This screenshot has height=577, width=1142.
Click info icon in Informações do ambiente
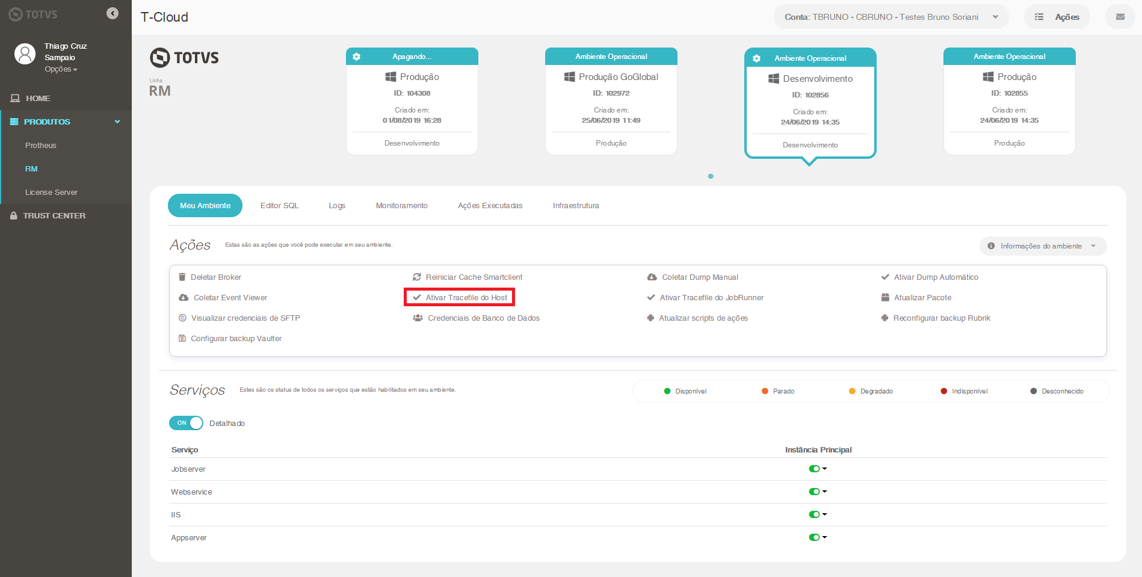[991, 245]
